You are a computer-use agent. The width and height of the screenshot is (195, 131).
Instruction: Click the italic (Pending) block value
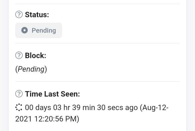pos(31,69)
